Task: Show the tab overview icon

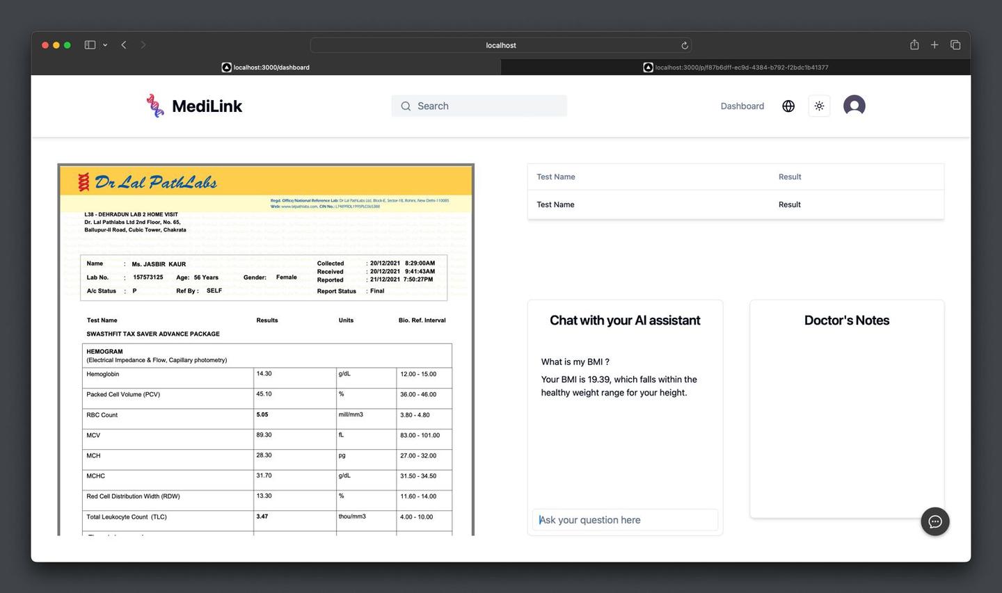Action: click(x=955, y=44)
